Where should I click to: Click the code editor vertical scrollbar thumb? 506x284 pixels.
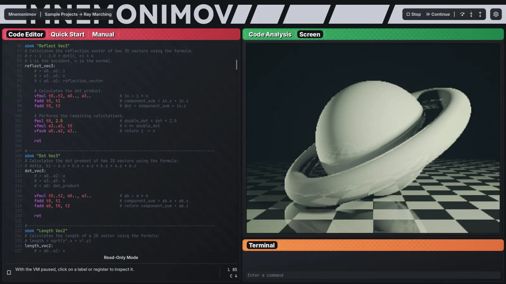pyautogui.click(x=236, y=65)
